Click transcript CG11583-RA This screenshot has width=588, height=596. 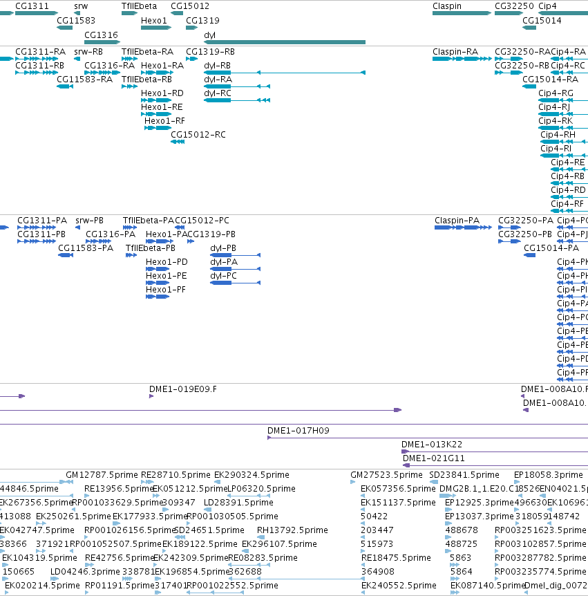65,86
